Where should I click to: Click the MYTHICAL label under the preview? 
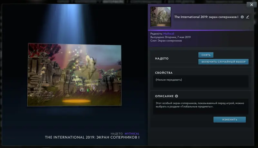[132, 134]
